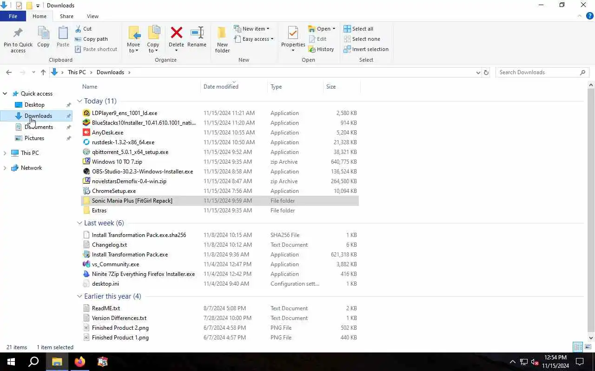
Task: Open Pictures in Quick access
Action: (34, 138)
